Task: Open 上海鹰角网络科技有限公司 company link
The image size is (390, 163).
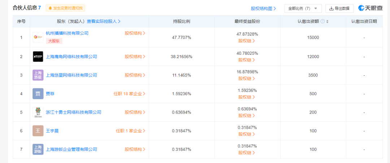Action: 71,57
